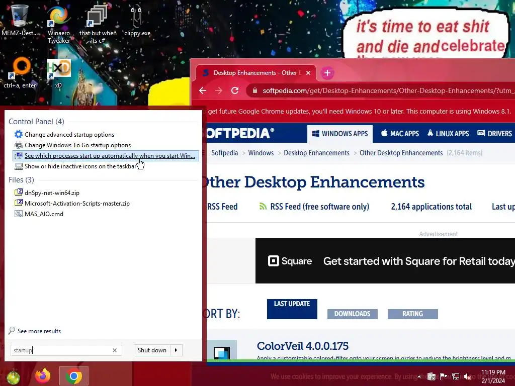Open Firefox from the taskbar
515x386 pixels.
tap(43, 376)
